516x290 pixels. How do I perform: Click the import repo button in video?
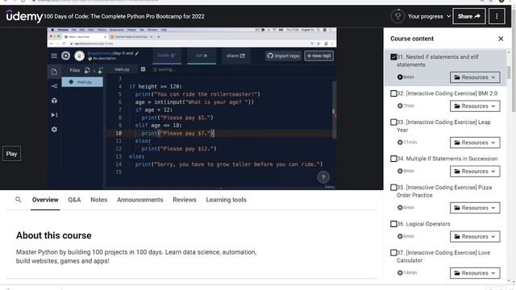(x=283, y=56)
